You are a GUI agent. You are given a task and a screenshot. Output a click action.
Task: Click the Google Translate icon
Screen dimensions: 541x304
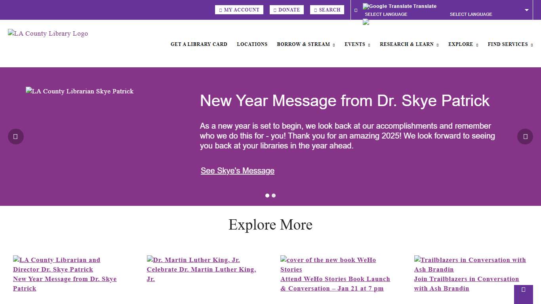click(x=366, y=6)
